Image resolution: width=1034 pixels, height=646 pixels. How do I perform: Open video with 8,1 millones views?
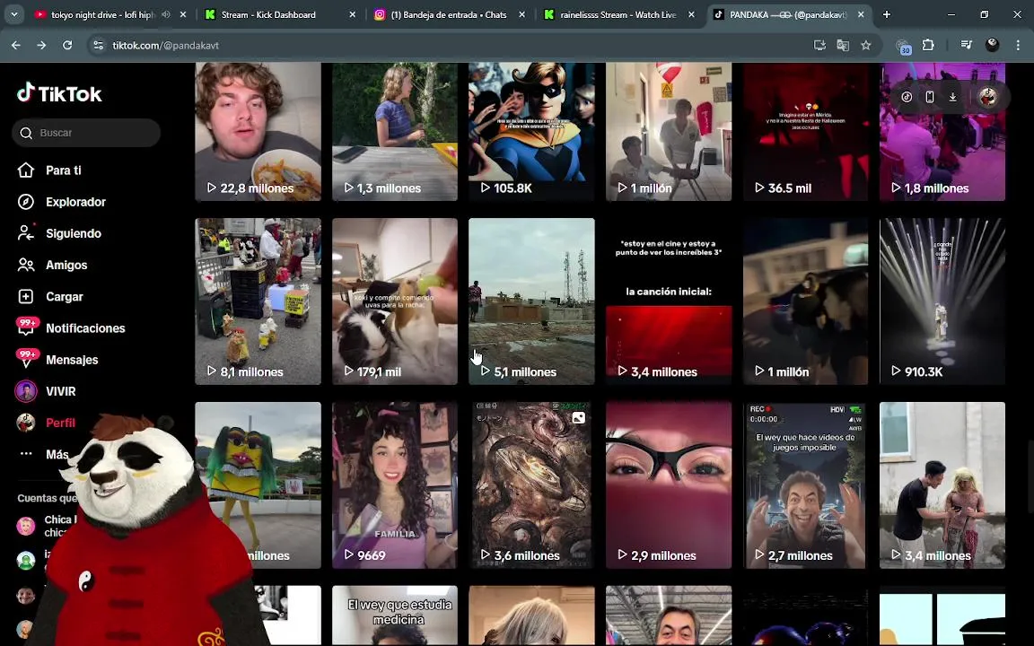tap(258, 301)
